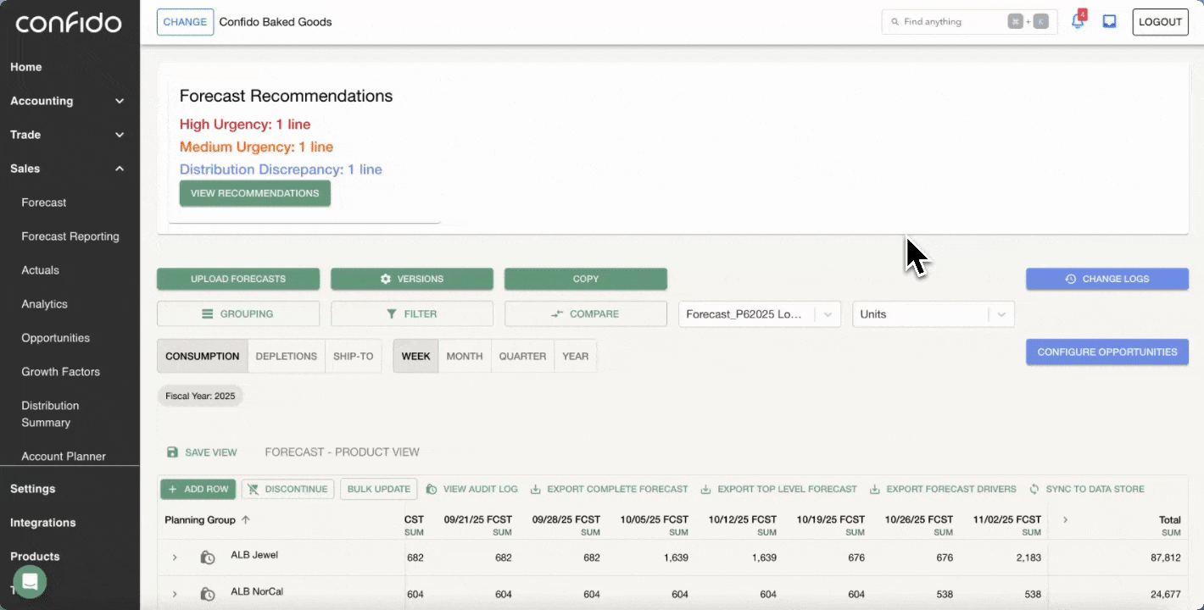Screen dimensions: 1204x610
Task: Click the save view disk icon
Action: point(173,452)
